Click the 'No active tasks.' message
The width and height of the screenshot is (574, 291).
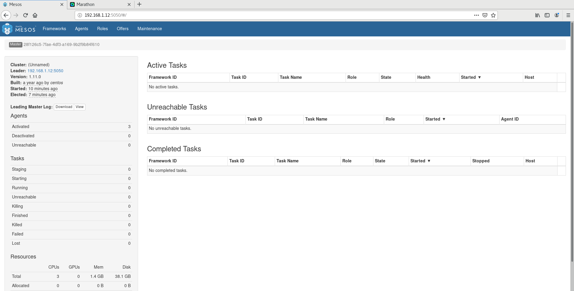pyautogui.click(x=164, y=87)
